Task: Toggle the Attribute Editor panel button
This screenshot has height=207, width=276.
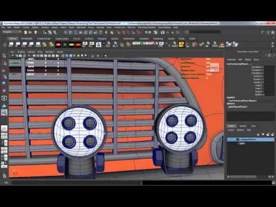Action: point(263,32)
